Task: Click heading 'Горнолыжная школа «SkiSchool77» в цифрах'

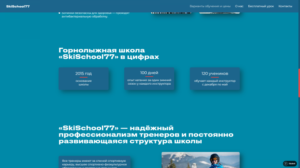Action: (x=109, y=54)
